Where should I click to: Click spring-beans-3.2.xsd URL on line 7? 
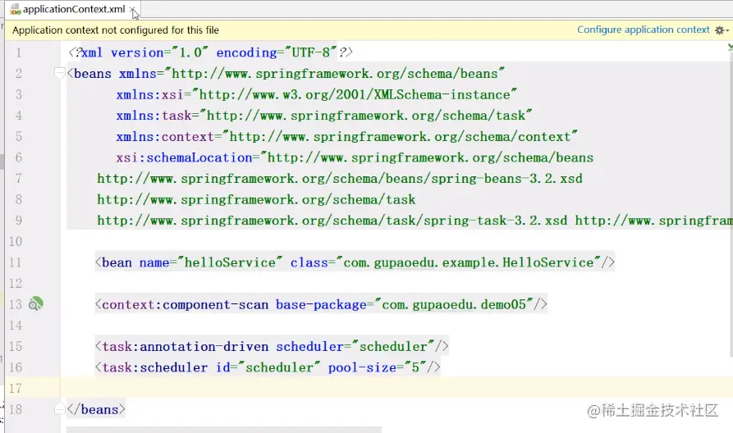(340, 179)
